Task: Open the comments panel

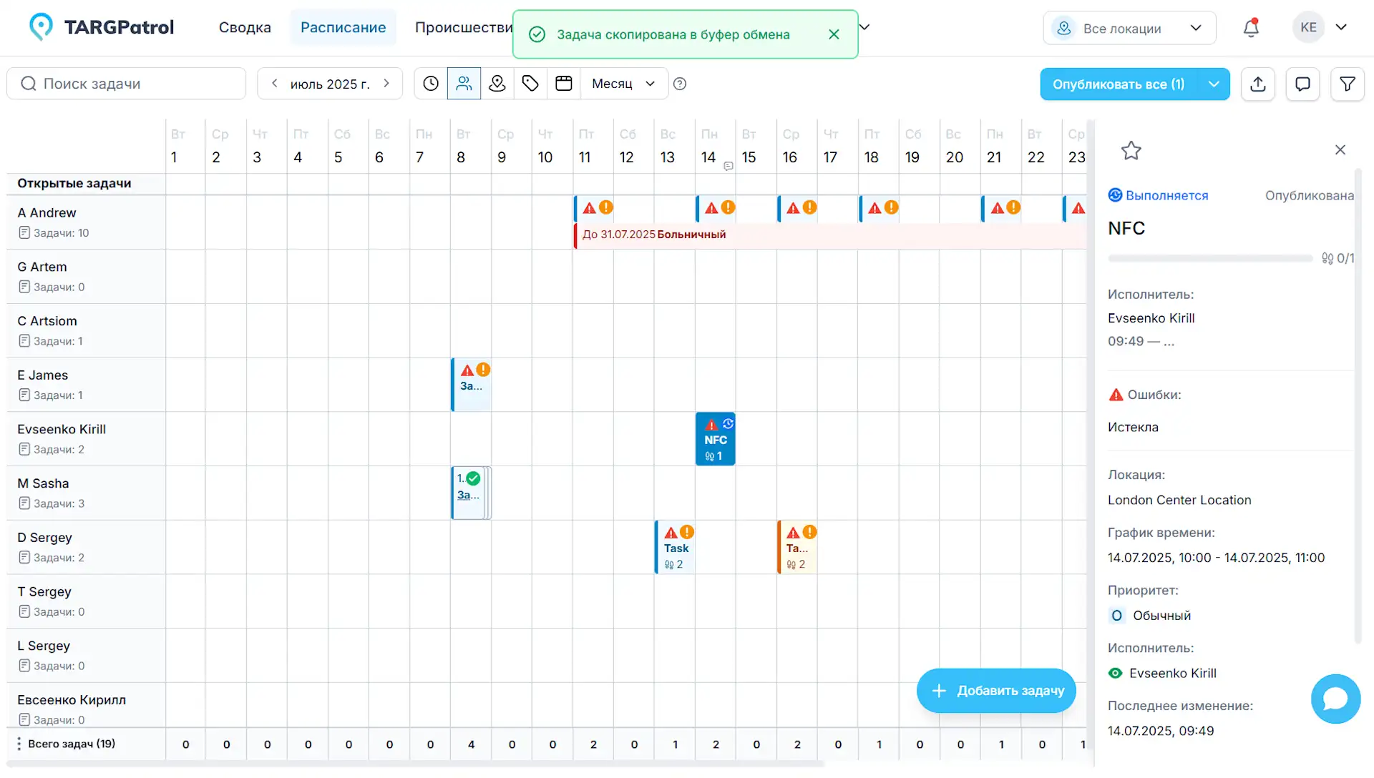Action: tap(1302, 84)
